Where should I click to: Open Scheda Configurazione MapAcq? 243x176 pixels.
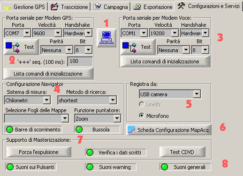pos(169,130)
